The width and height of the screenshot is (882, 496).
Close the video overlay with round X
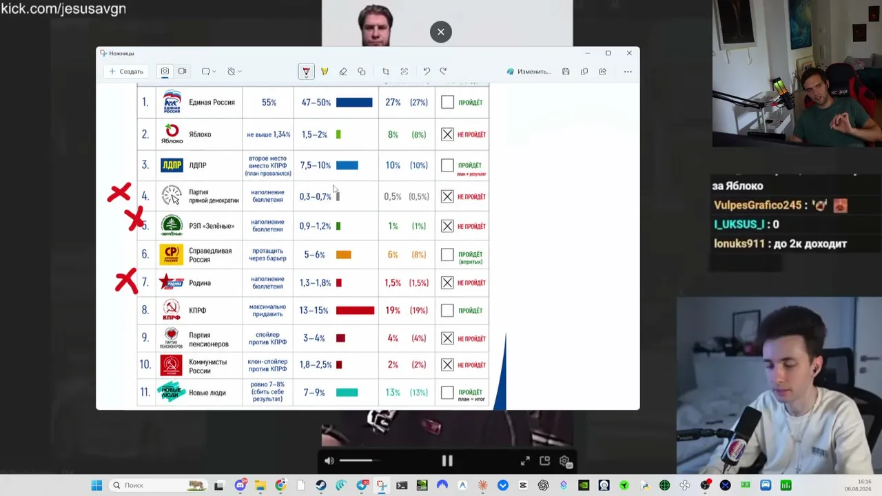click(441, 32)
